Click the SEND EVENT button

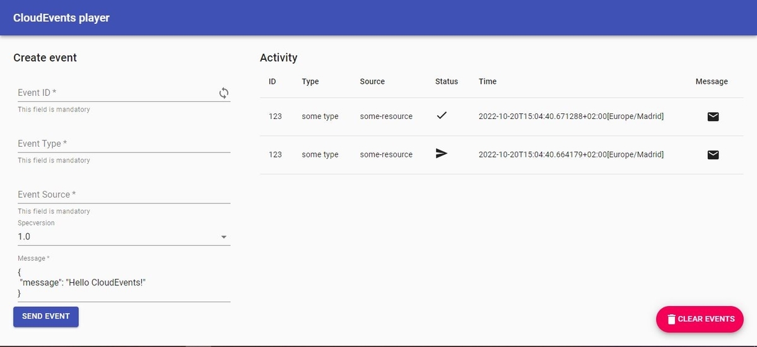(x=46, y=316)
